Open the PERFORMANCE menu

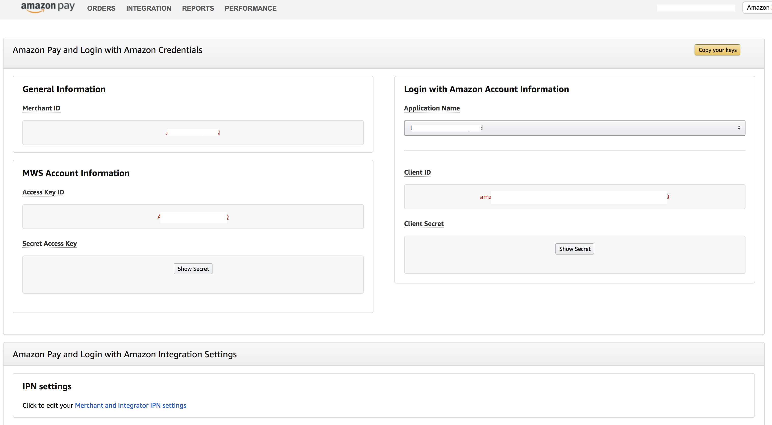coord(250,8)
